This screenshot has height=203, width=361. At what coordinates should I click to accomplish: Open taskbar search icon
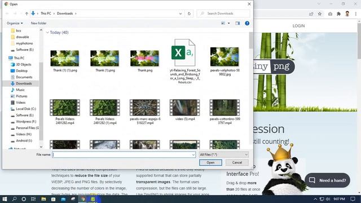(x=14, y=199)
